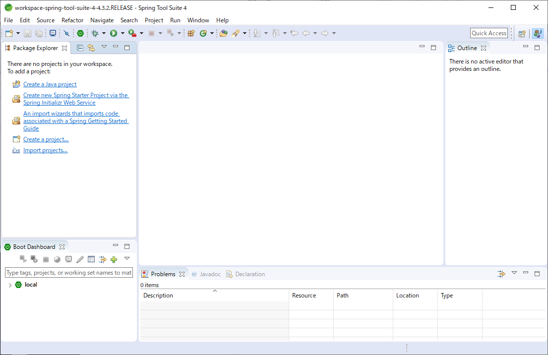Screen dimensions: 548x355
Task: Click the Forward navigation arrow
Action: pos(325,33)
